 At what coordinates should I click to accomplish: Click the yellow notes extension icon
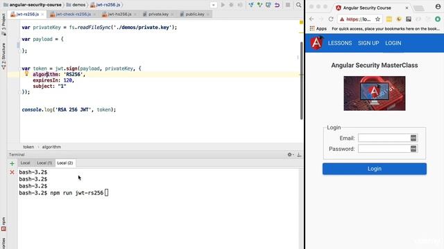(x=389, y=19)
